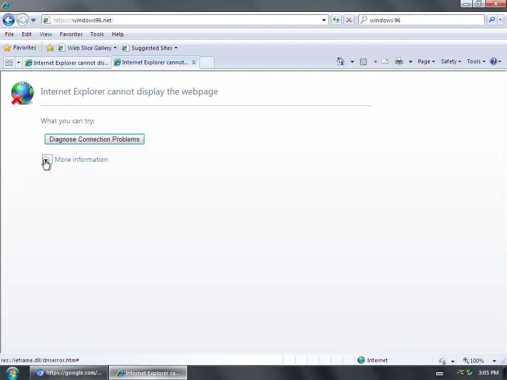The height and width of the screenshot is (380, 507).
Task: Click the 3:05 PM clock
Action: [x=488, y=373]
